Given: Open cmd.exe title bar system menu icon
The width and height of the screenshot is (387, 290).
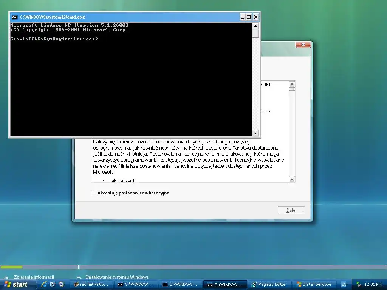Looking at the screenshot, I should click(15, 17).
